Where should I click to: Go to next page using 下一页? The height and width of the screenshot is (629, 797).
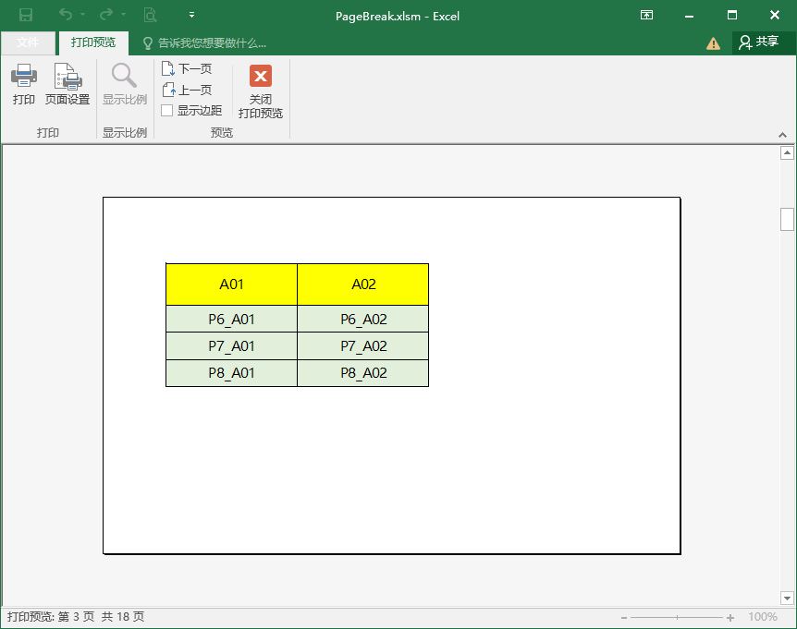pos(188,67)
